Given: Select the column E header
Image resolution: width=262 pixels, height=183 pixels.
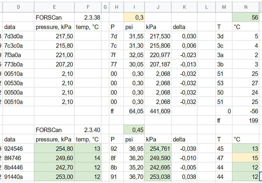Looking at the screenshot, I should [54, 7].
